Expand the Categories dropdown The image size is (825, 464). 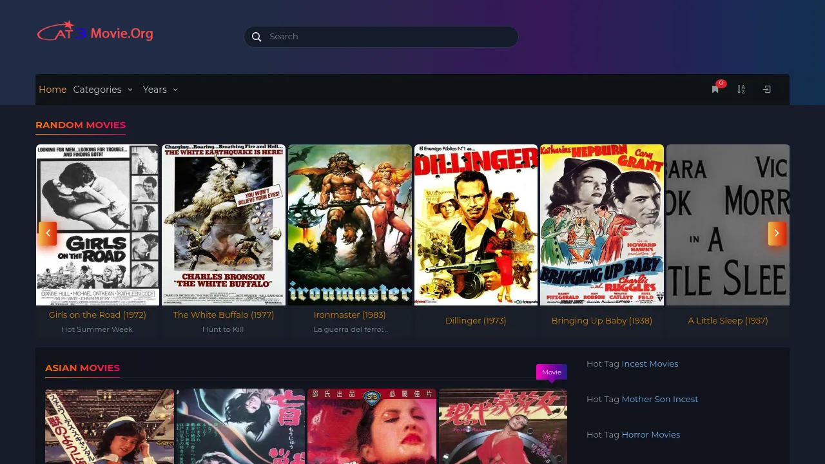102,90
